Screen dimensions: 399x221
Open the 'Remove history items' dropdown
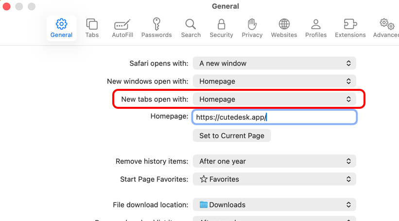pos(274,161)
